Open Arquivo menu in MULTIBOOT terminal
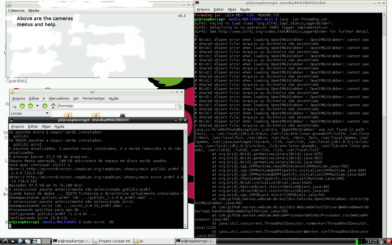This screenshot has height=245, width=392. click(x=18, y=126)
